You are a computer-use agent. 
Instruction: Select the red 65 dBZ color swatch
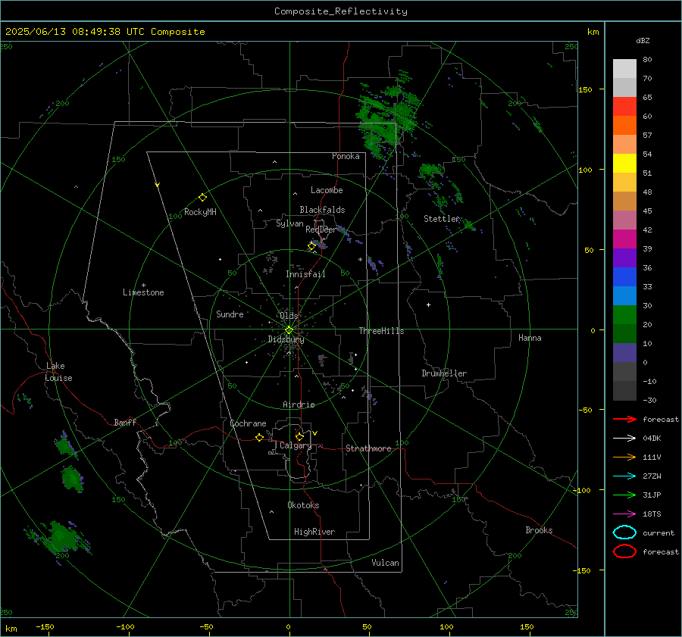click(624, 106)
